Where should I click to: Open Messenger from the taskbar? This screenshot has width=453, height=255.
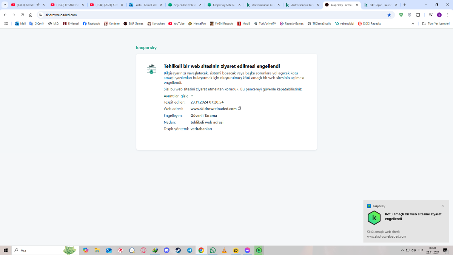coord(247,250)
